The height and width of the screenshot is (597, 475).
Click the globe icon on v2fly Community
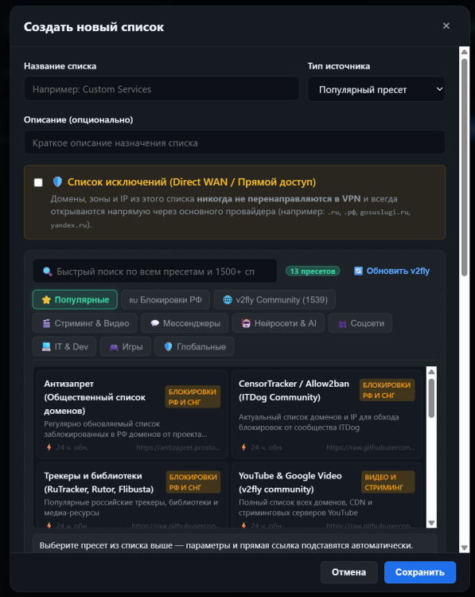[228, 299]
